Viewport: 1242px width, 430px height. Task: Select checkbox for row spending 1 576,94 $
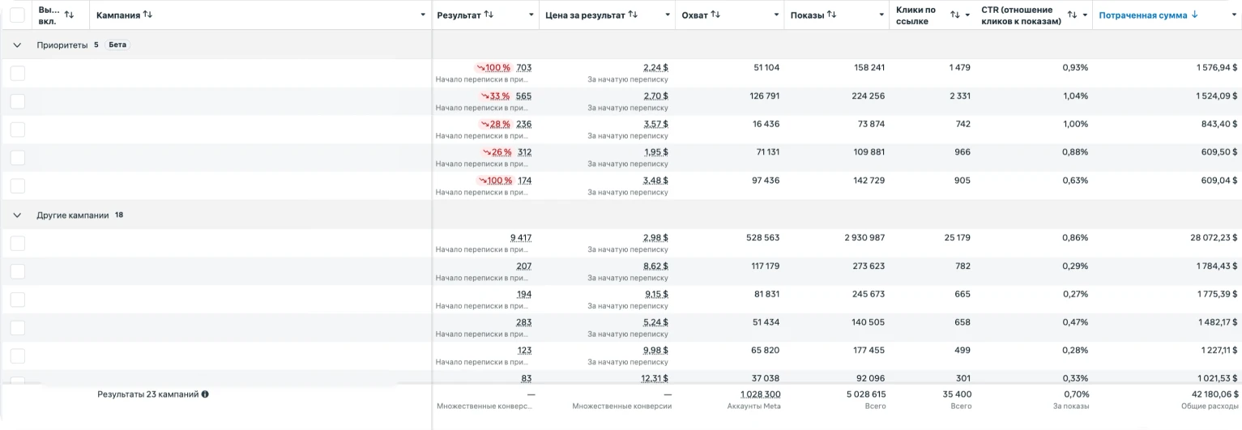(x=17, y=74)
